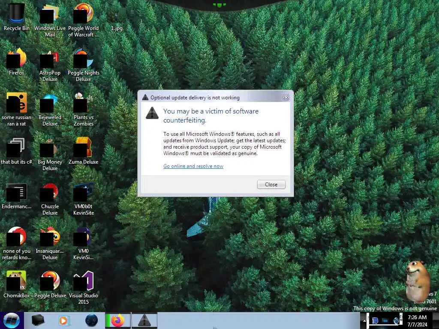This screenshot has width=439, height=329.
Task: Select Peggle Nights Deluxe desktop icon
Action: pos(84,65)
